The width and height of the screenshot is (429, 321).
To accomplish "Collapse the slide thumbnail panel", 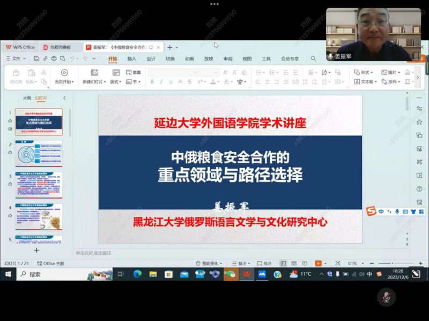I will pos(64,98).
